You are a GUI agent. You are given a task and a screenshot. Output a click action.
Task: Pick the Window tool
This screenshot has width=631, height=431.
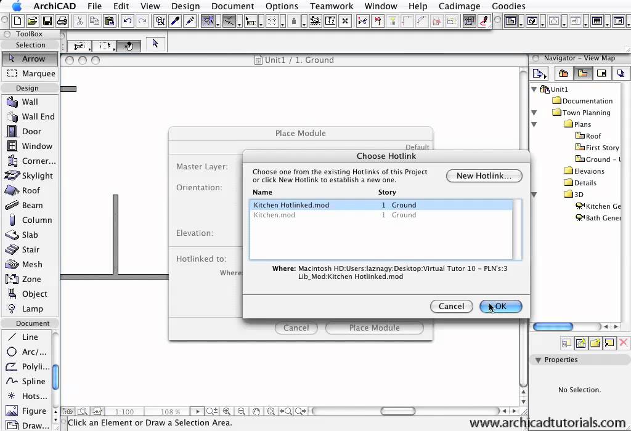[30, 146]
